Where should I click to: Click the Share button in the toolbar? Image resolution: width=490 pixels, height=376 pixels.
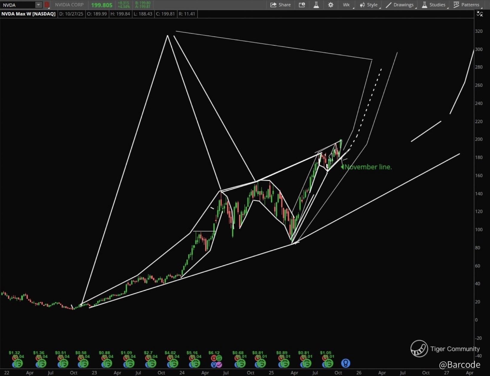click(280, 5)
